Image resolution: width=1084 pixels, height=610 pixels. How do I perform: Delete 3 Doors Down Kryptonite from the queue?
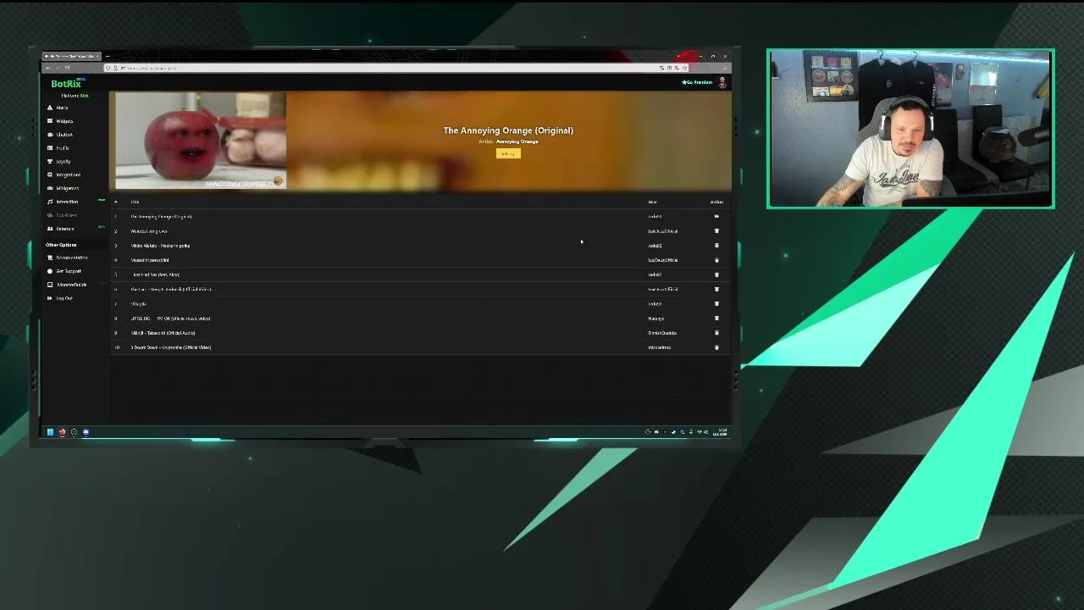(716, 347)
